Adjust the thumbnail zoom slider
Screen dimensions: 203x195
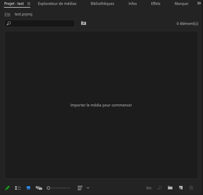tap(59, 188)
